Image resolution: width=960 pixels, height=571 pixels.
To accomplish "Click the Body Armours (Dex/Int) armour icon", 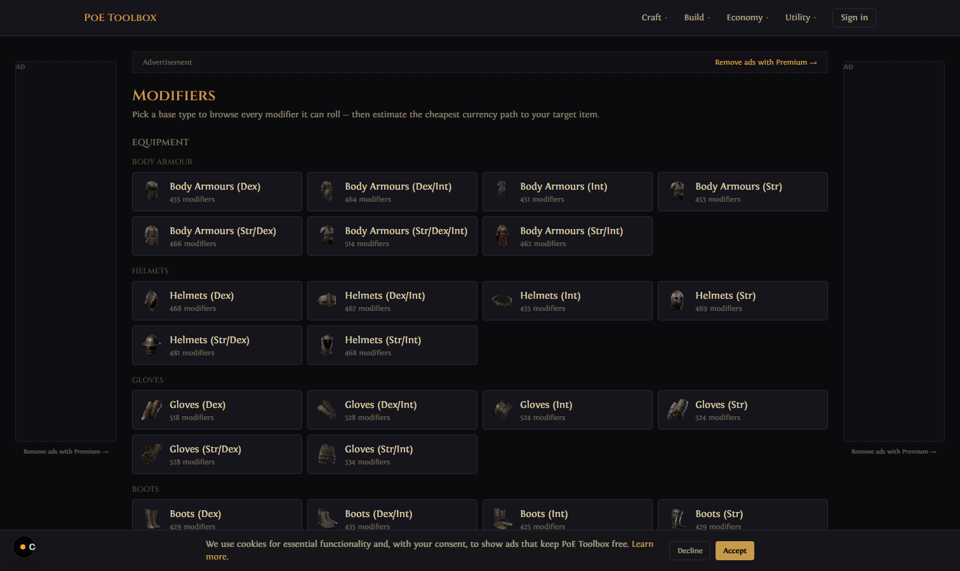I will pos(327,192).
